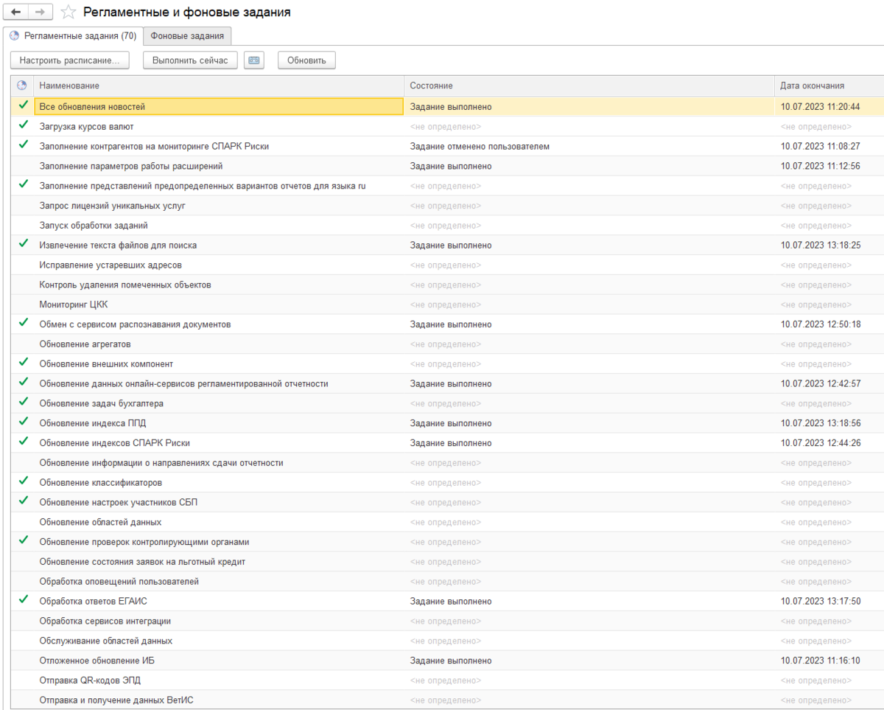Click Задание выполнено status of Отложенное обновление ИБ
The image size is (884, 710).
click(451, 661)
